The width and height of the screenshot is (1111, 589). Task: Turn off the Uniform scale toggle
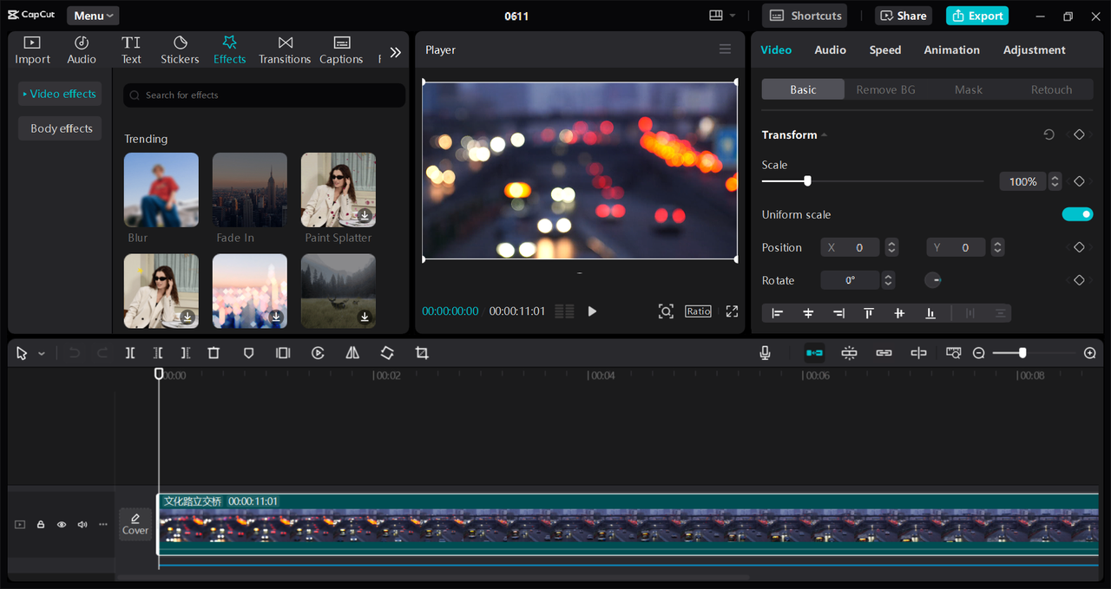(x=1077, y=214)
